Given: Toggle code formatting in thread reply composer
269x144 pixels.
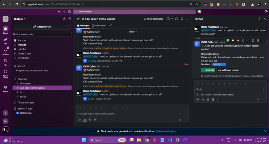Looking at the screenshot, I should tap(241, 83).
